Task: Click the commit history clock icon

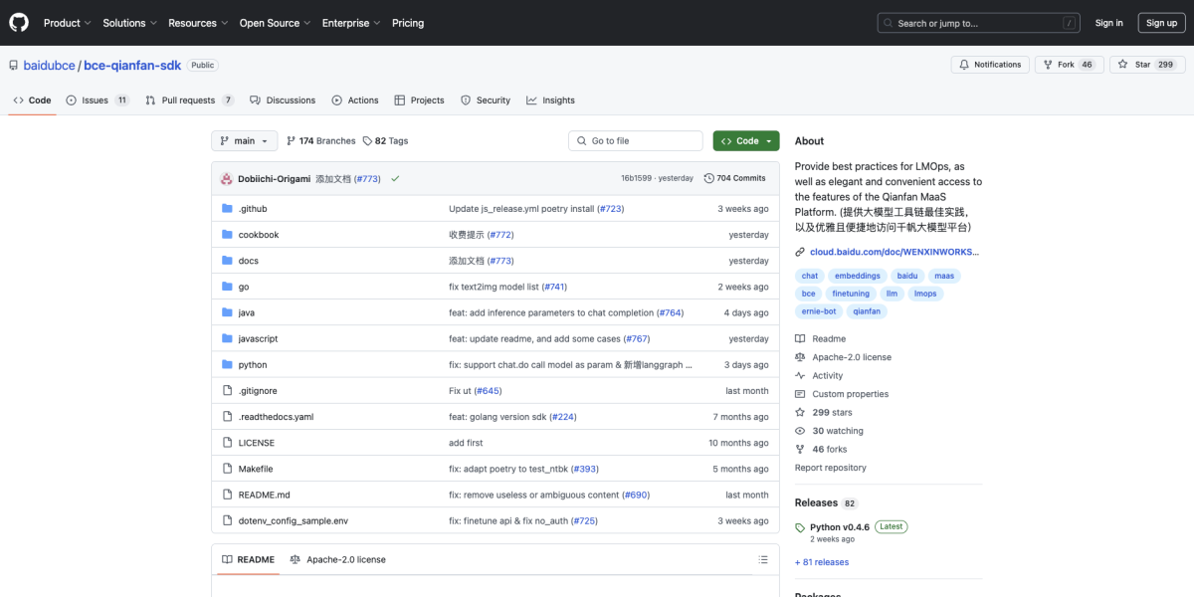Action: 708,178
